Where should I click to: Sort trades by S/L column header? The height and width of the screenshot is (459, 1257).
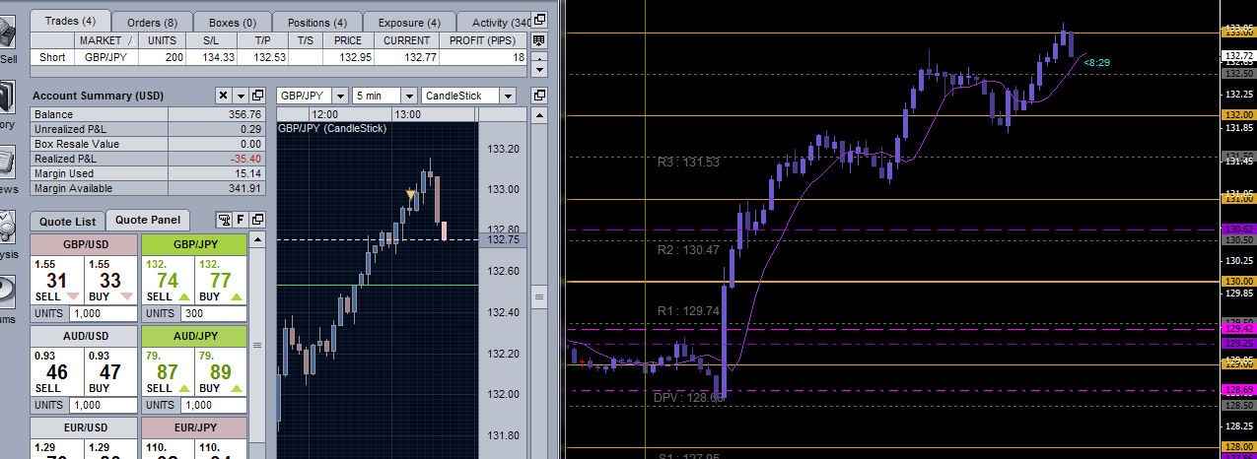(211, 40)
